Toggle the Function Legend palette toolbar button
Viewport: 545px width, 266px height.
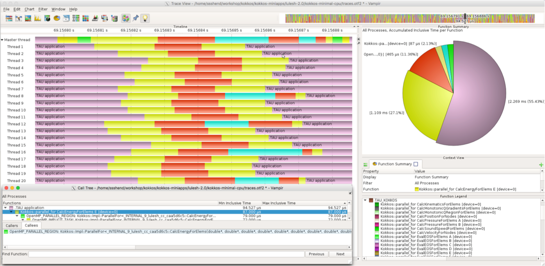(125, 18)
